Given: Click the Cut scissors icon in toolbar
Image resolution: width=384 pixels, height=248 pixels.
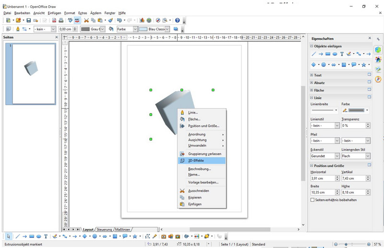Looking at the screenshot, I should [87, 21].
